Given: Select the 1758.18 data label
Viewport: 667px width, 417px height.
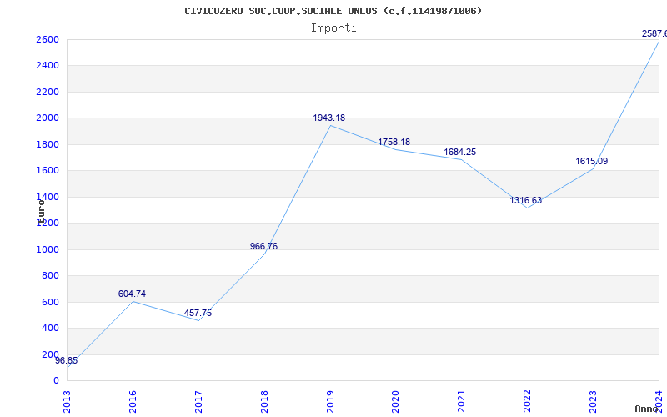Looking at the screenshot, I should click(394, 142).
